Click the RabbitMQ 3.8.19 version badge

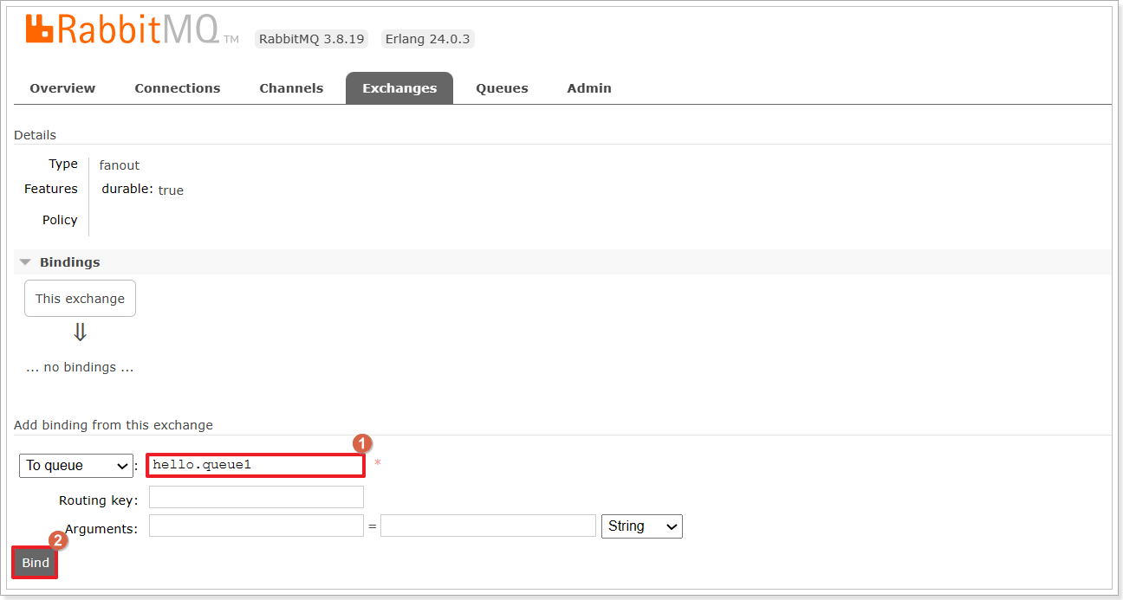tap(312, 39)
